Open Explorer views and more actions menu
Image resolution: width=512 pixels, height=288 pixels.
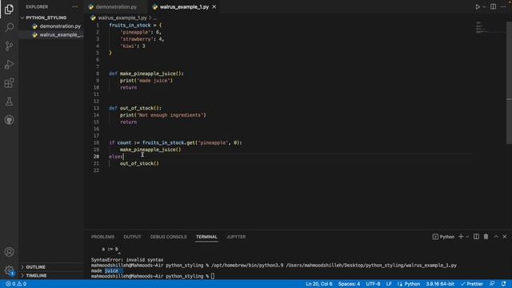click(74, 7)
